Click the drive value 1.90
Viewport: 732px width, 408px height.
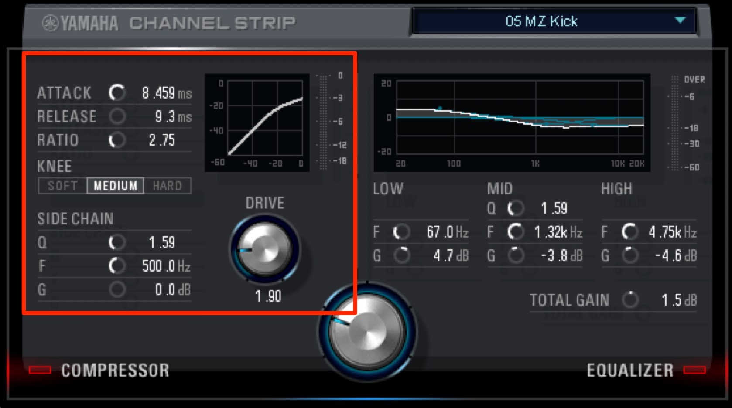(268, 296)
